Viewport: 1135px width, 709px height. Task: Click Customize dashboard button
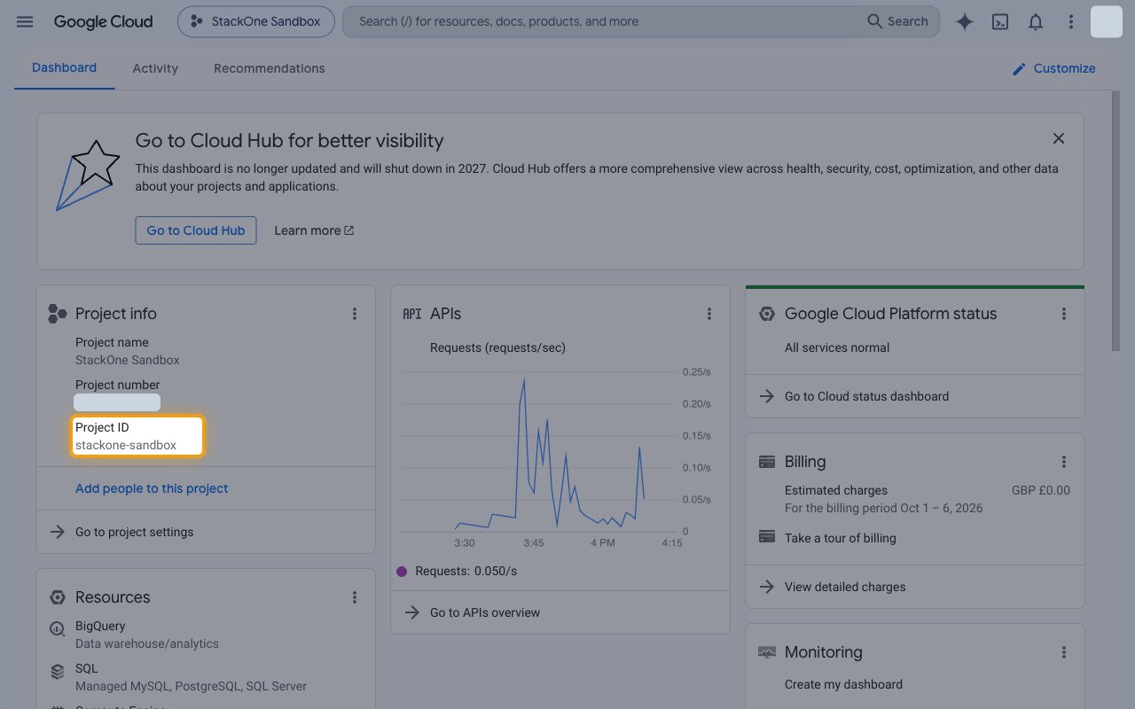pos(1053,68)
